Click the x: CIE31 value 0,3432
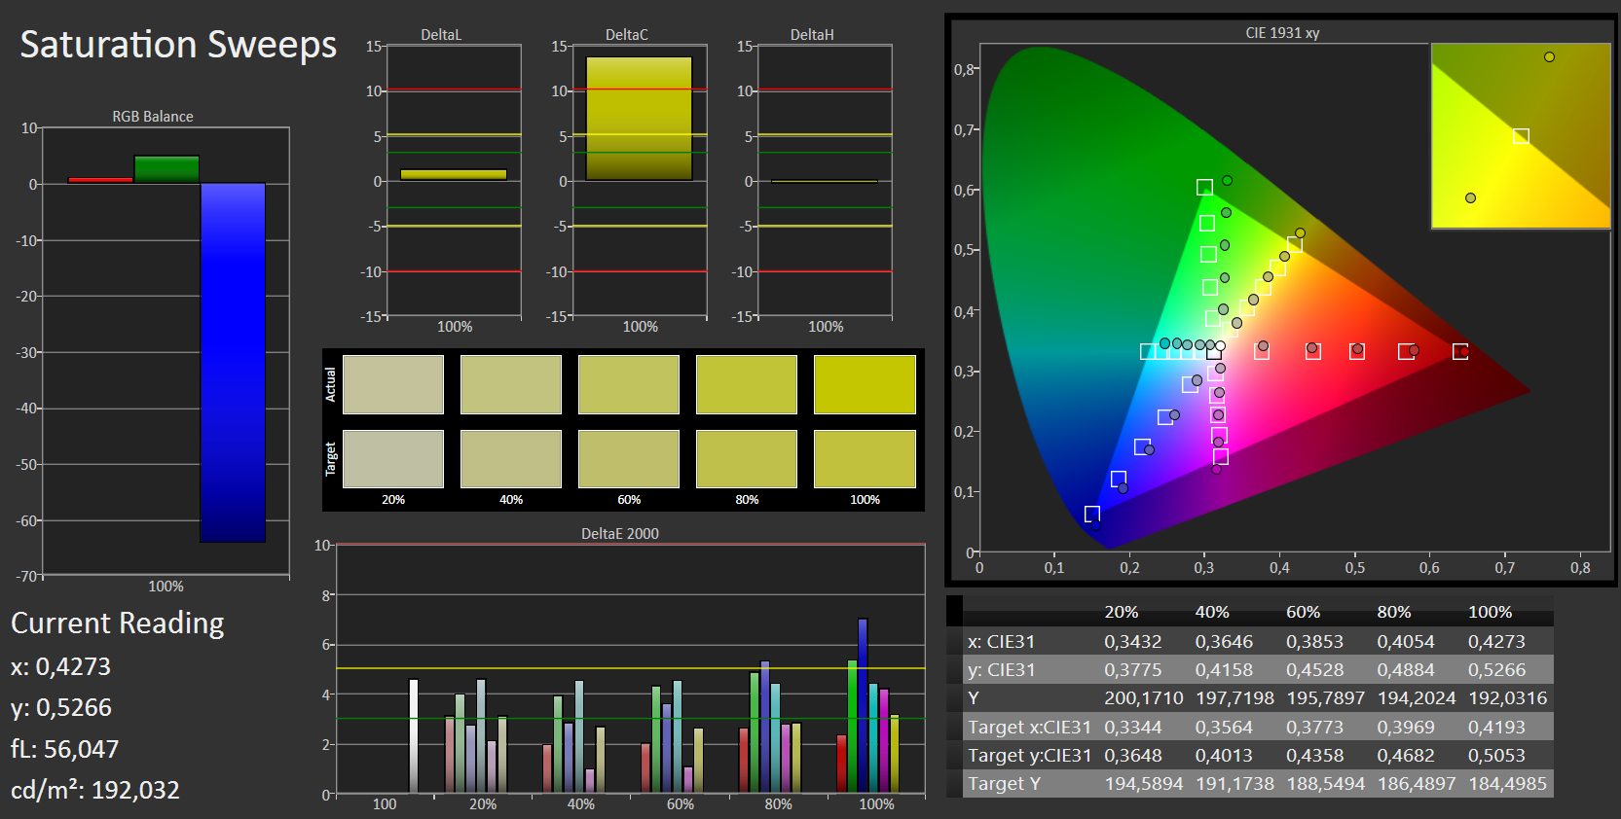Image resolution: width=1621 pixels, height=819 pixels. pos(1133,642)
